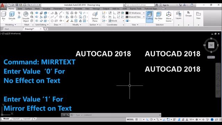Click the Section Plane tool
The image size is (222, 125).
pyautogui.click(x=95, y=17)
